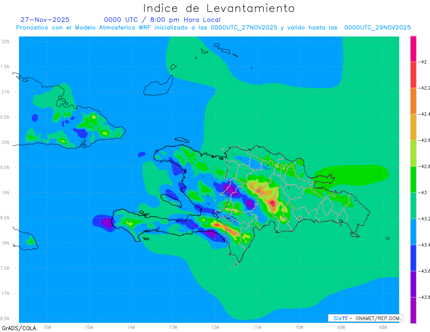Viewport: 430px width, 332px height.
Task: Click the '18N' latitude label
Action: (x=5, y=243)
